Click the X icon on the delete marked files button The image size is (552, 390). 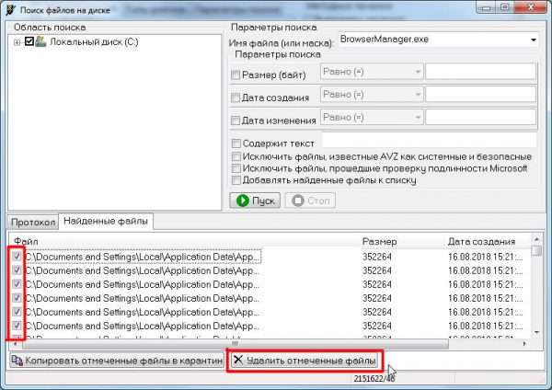click(238, 360)
